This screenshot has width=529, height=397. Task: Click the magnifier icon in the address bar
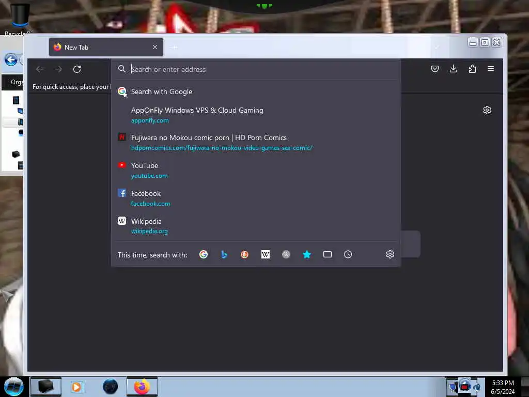point(122,69)
